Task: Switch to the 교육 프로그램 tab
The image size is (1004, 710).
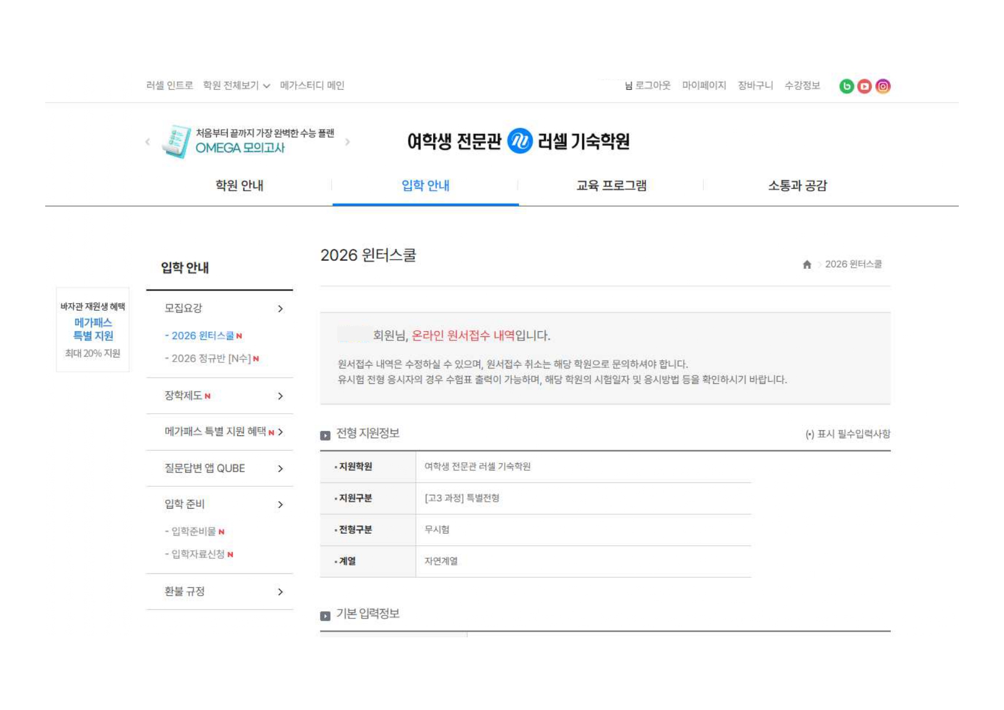Action: 611,186
